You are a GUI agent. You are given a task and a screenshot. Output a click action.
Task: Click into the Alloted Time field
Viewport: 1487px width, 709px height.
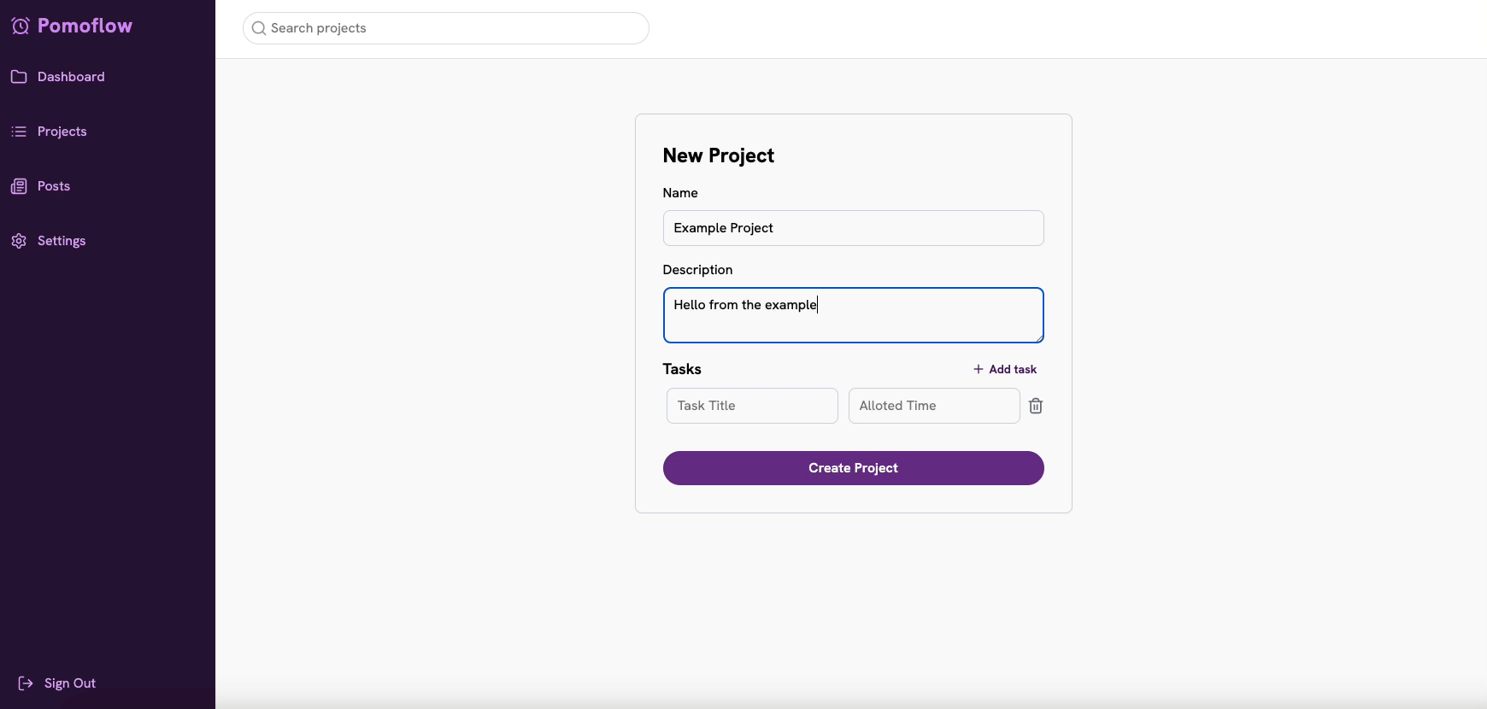(933, 406)
